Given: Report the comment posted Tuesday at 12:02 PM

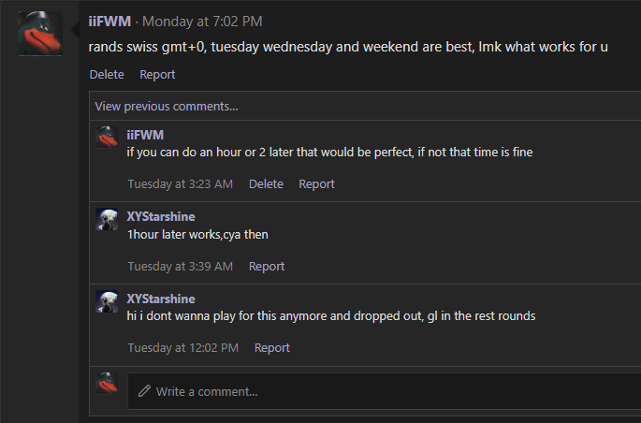Looking at the screenshot, I should 272,347.
